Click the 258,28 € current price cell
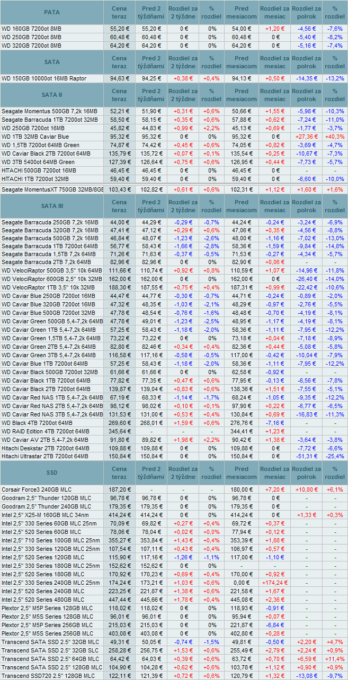 point(120,650)
